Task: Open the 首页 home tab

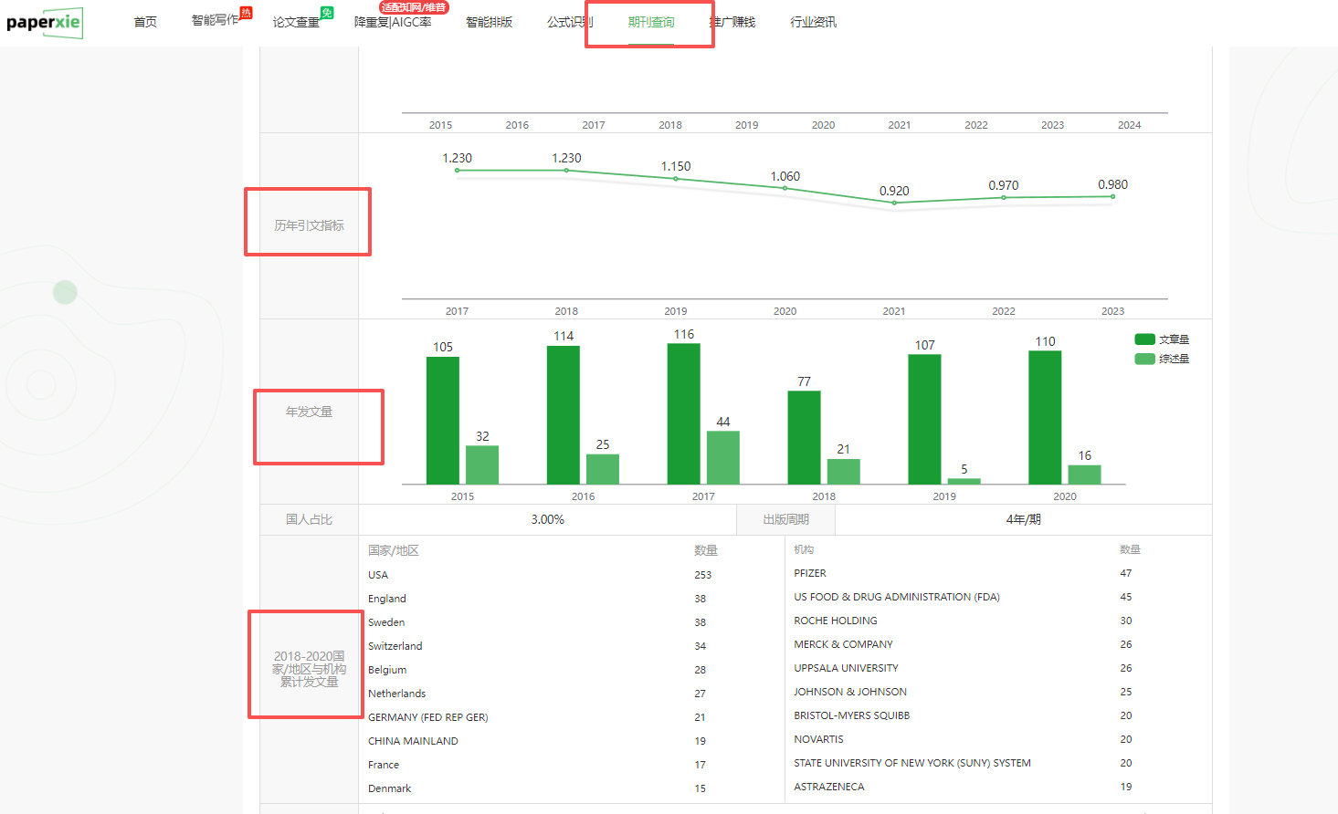Action: [145, 22]
